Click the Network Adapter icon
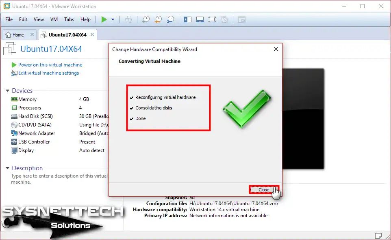The height and width of the screenshot is (240, 391). click(x=14, y=133)
